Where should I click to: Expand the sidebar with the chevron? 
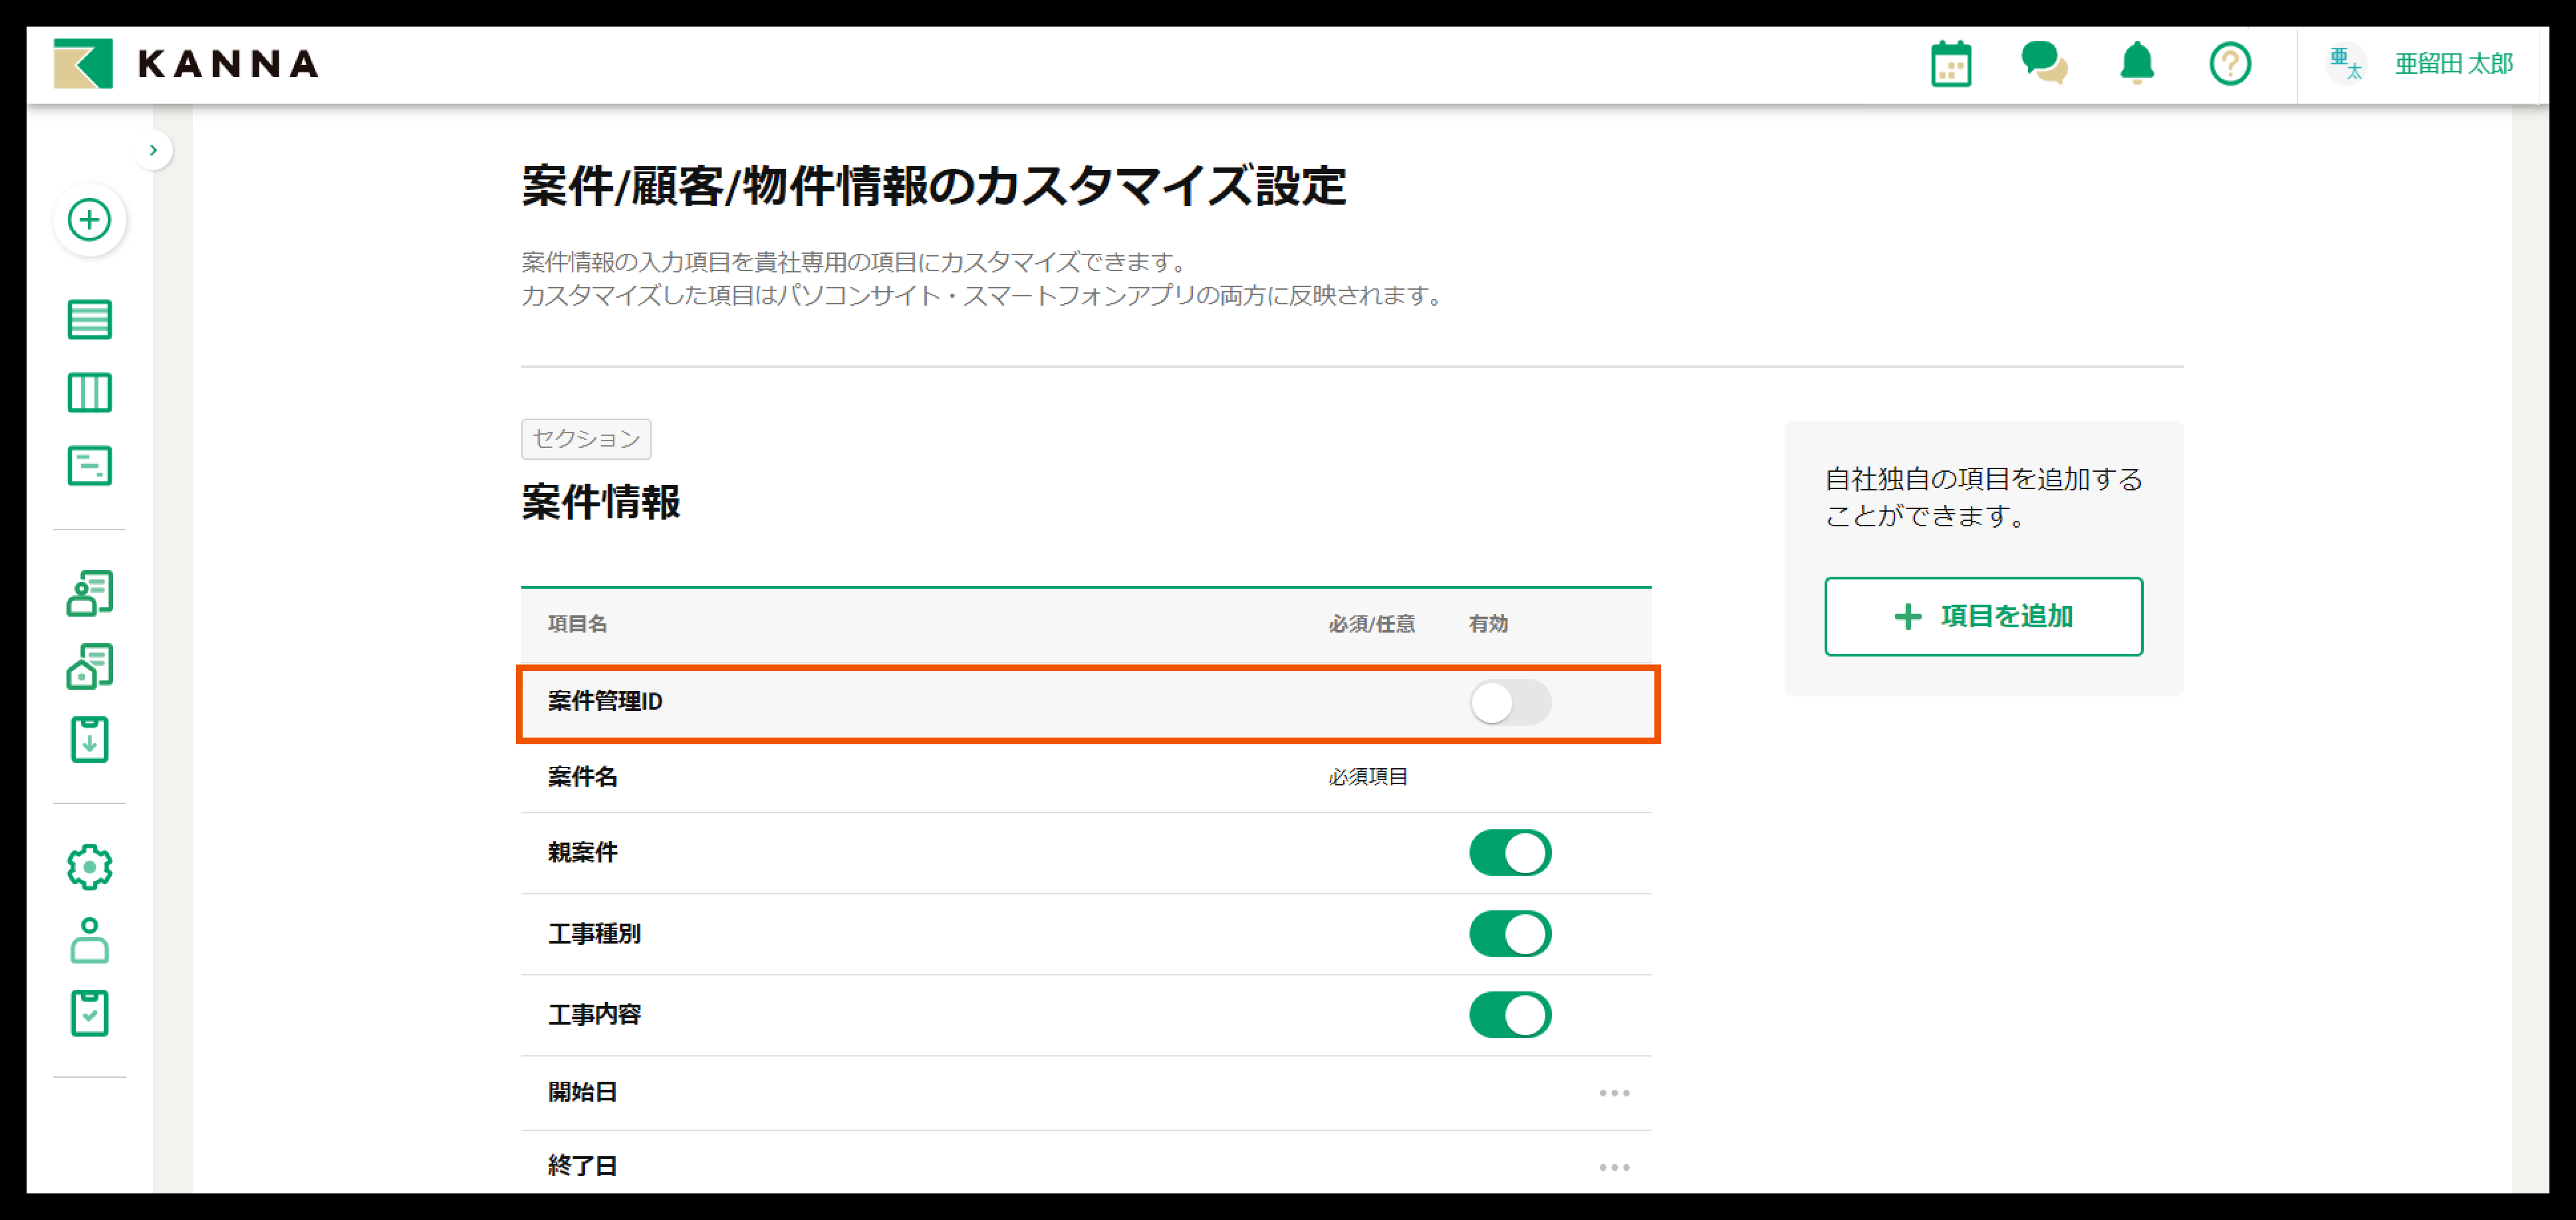click(x=153, y=150)
